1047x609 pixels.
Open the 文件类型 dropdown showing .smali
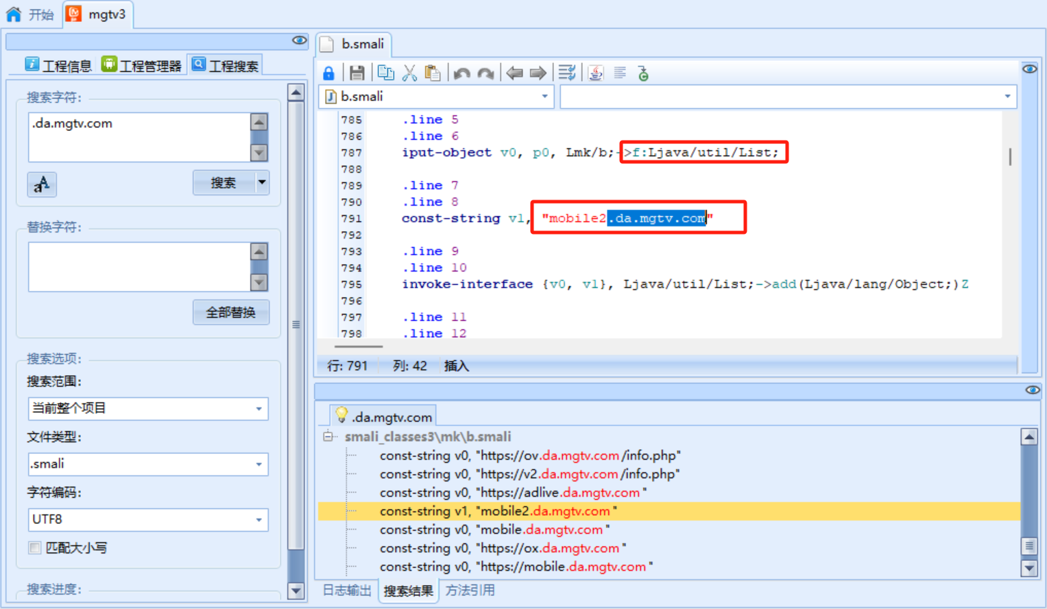pyautogui.click(x=147, y=464)
